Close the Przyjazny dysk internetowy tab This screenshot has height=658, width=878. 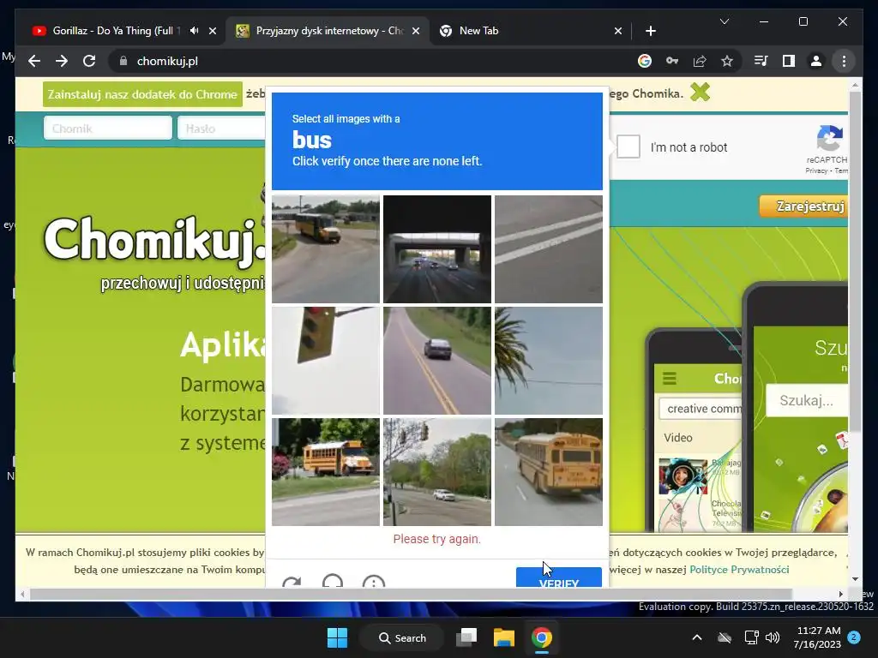[416, 31]
